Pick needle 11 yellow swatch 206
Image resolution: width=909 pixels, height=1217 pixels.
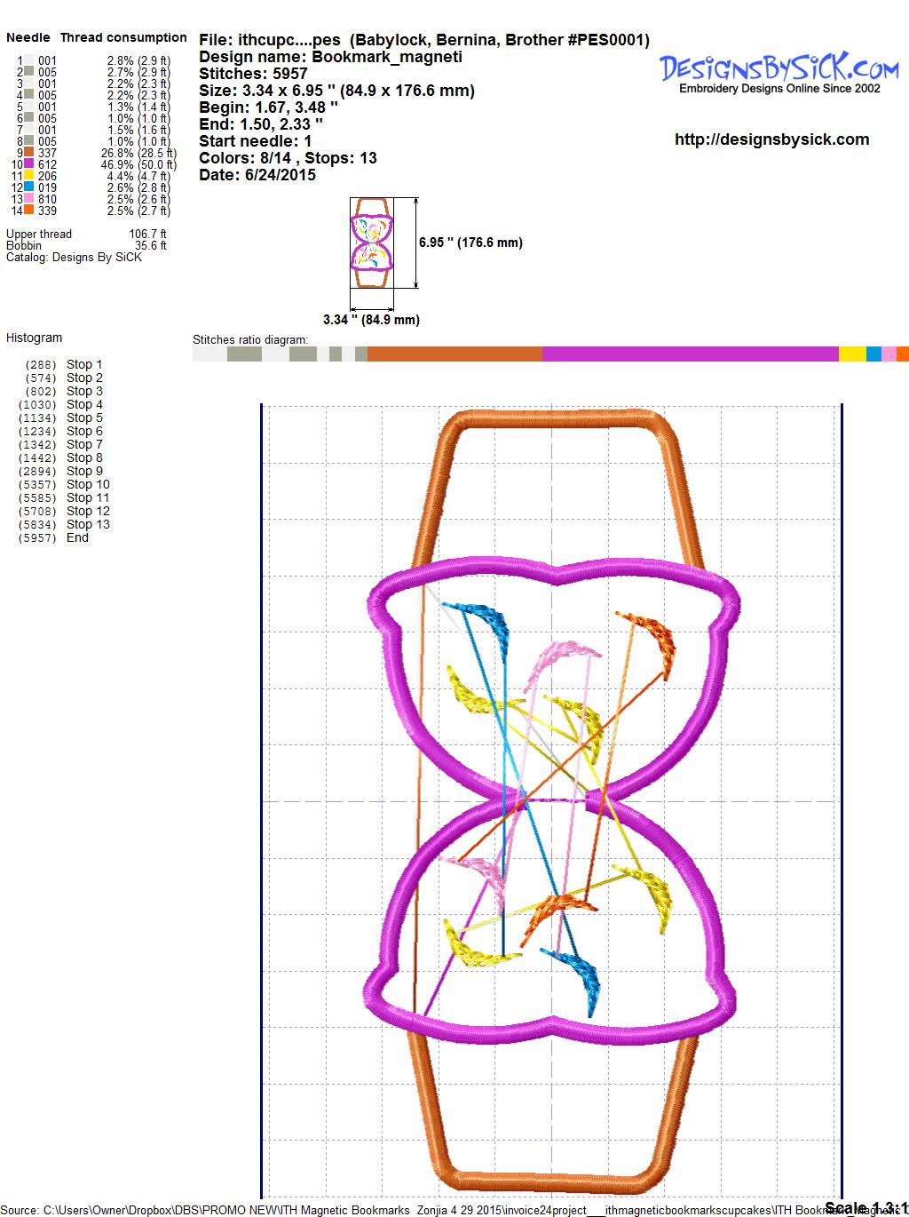pyautogui.click(x=29, y=177)
